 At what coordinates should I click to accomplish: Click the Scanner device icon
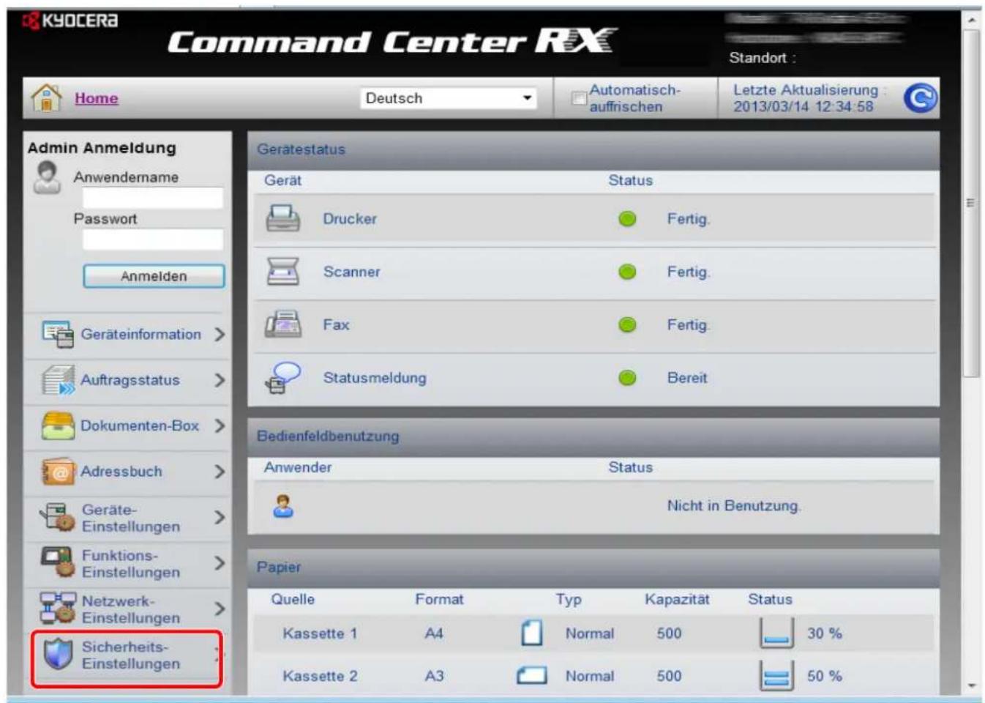coord(282,272)
